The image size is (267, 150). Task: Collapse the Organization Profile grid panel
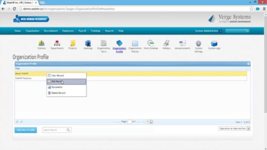[249, 64]
